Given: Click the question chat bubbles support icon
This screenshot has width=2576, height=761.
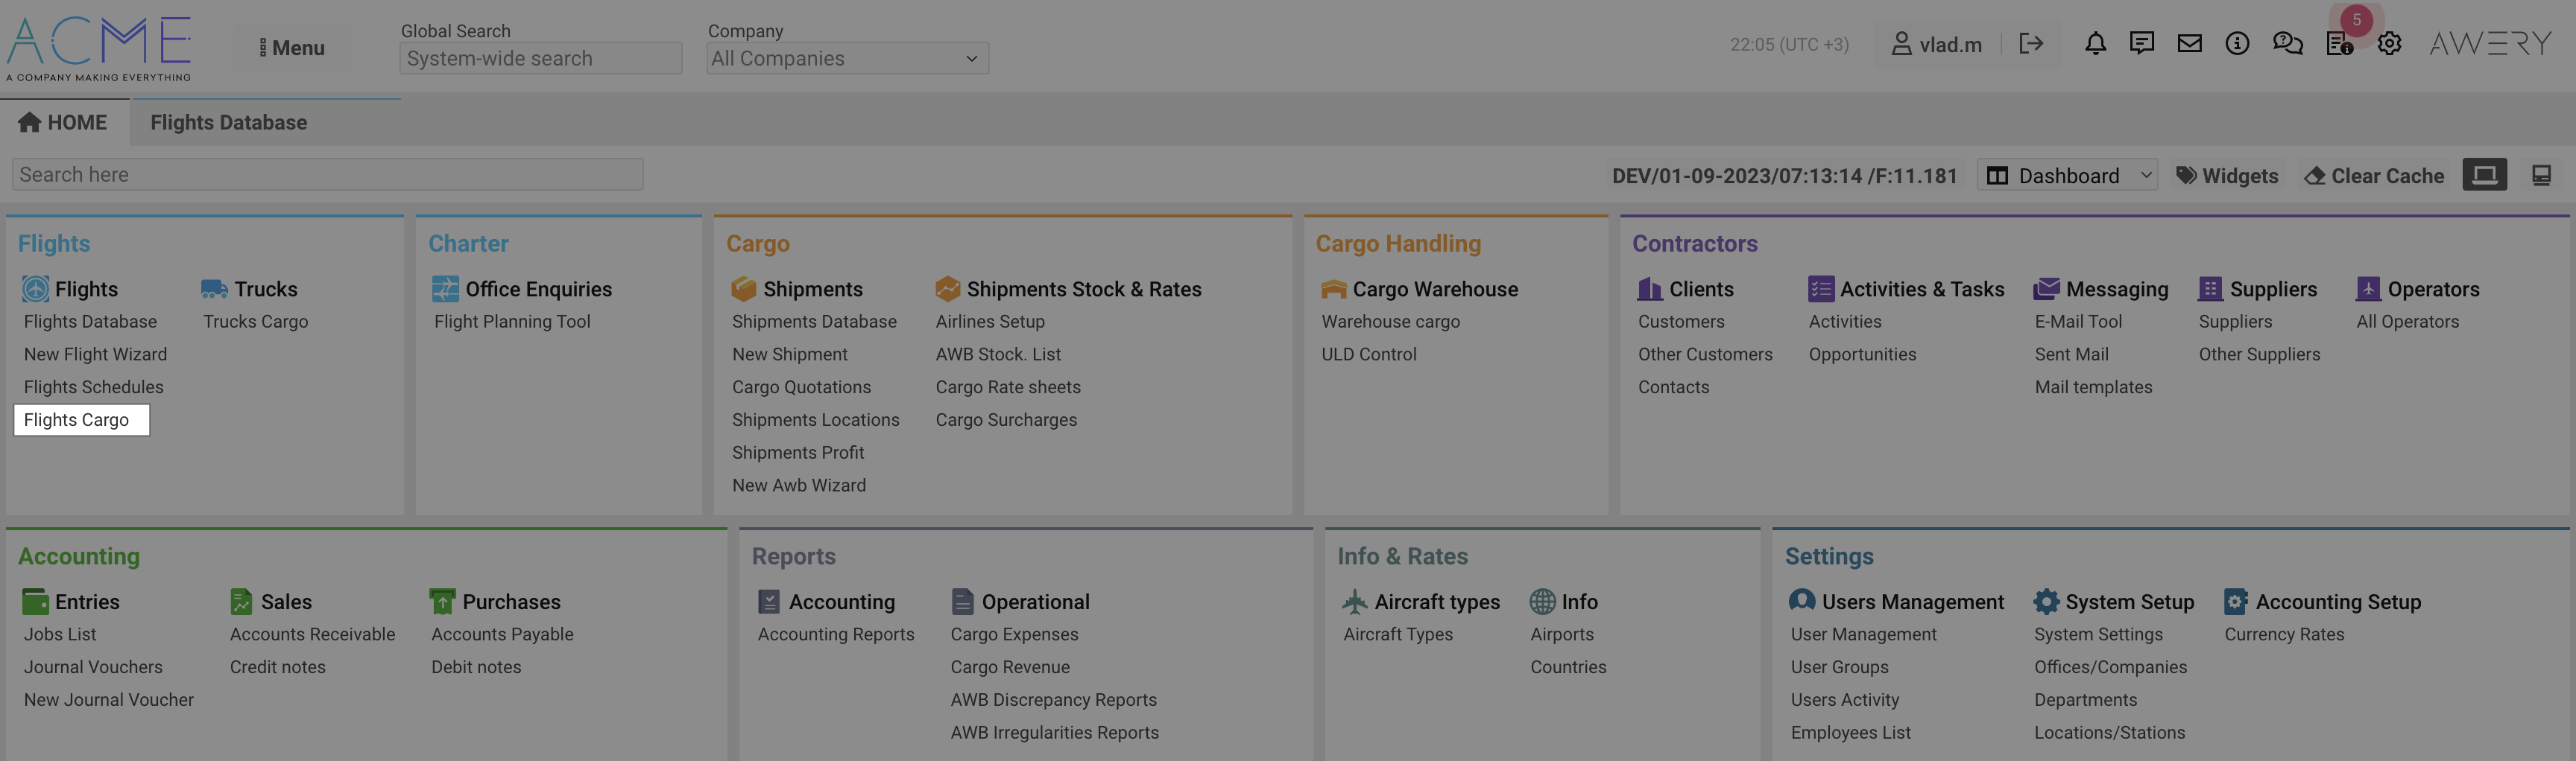Looking at the screenshot, I should click(2287, 43).
